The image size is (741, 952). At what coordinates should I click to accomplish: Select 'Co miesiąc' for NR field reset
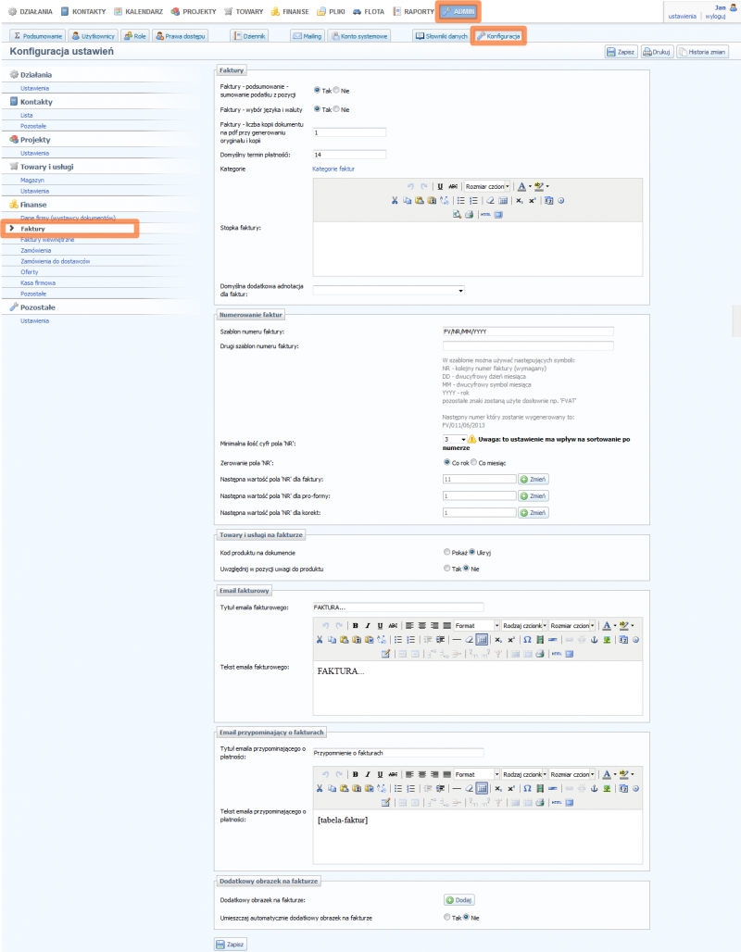473,461
